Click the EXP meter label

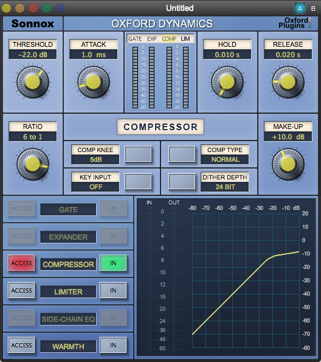click(152, 39)
